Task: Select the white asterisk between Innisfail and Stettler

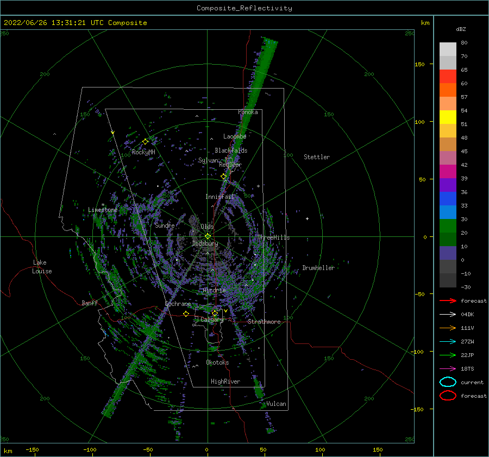Action: 258,186
